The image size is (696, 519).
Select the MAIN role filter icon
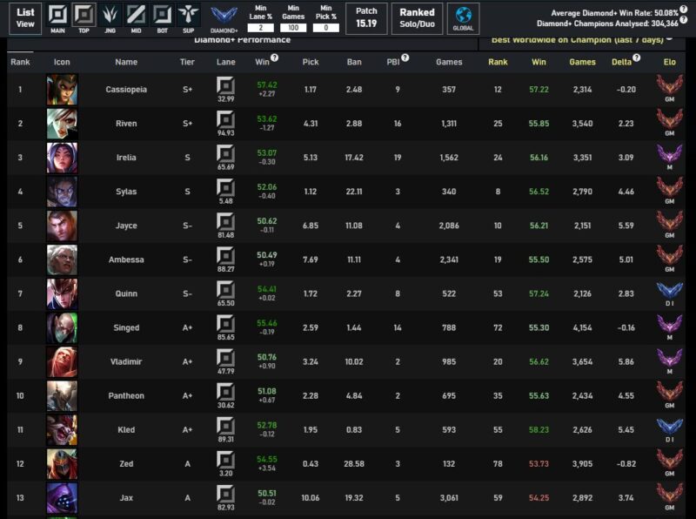coord(57,16)
